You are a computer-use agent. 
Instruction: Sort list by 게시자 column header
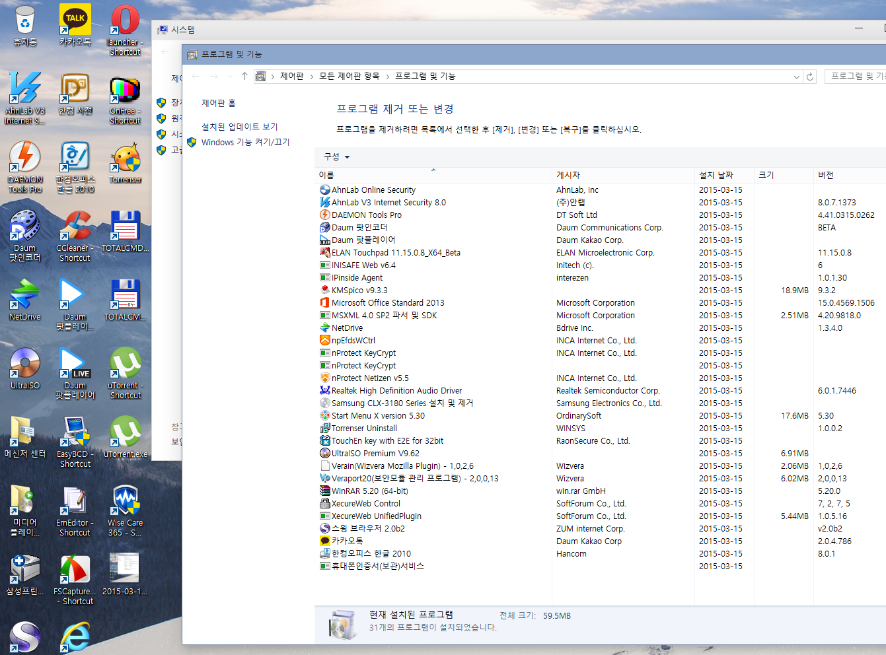click(x=623, y=175)
